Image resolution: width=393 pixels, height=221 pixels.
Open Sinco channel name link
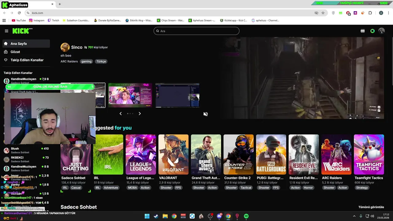point(77,47)
